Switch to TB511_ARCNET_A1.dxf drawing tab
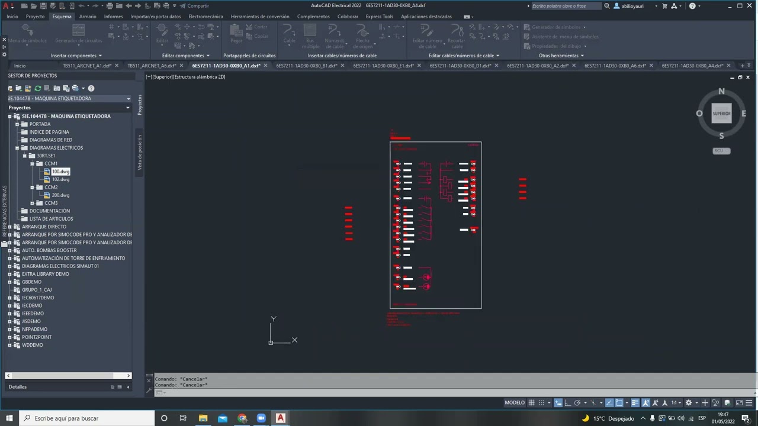 tap(87, 66)
